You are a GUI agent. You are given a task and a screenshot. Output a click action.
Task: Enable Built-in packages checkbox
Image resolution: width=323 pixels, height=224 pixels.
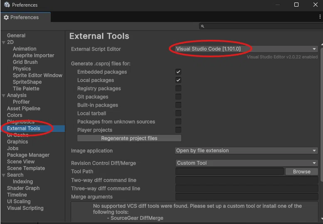click(x=178, y=105)
